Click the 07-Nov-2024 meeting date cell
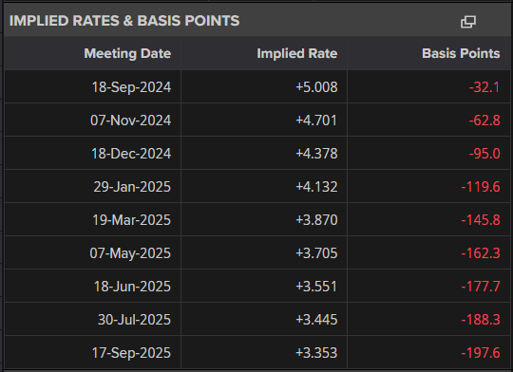513x372 pixels. (130, 121)
